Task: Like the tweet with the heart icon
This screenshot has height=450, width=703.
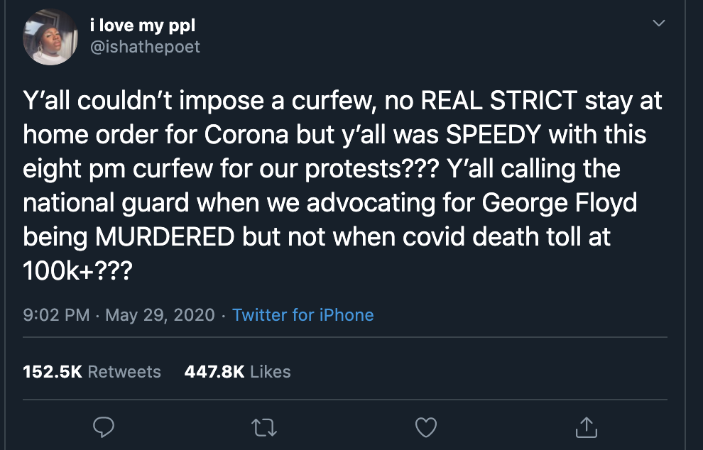Action: [425, 427]
